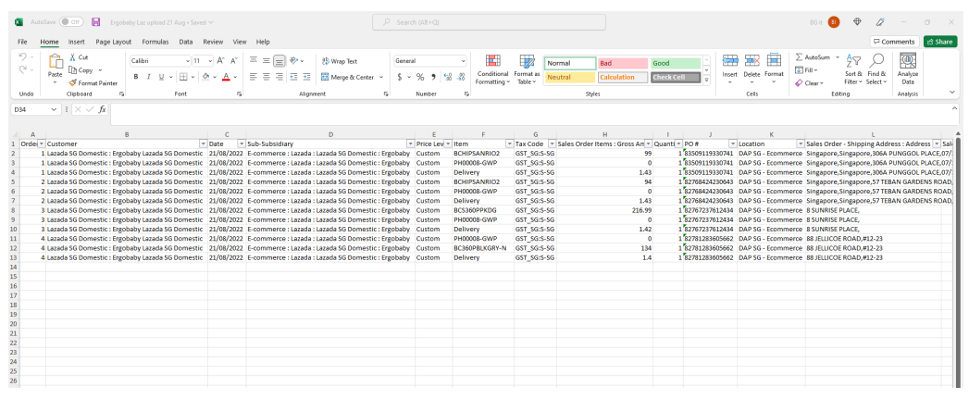969x399 pixels.
Task: Switch to the Insert tab
Action: (x=77, y=42)
